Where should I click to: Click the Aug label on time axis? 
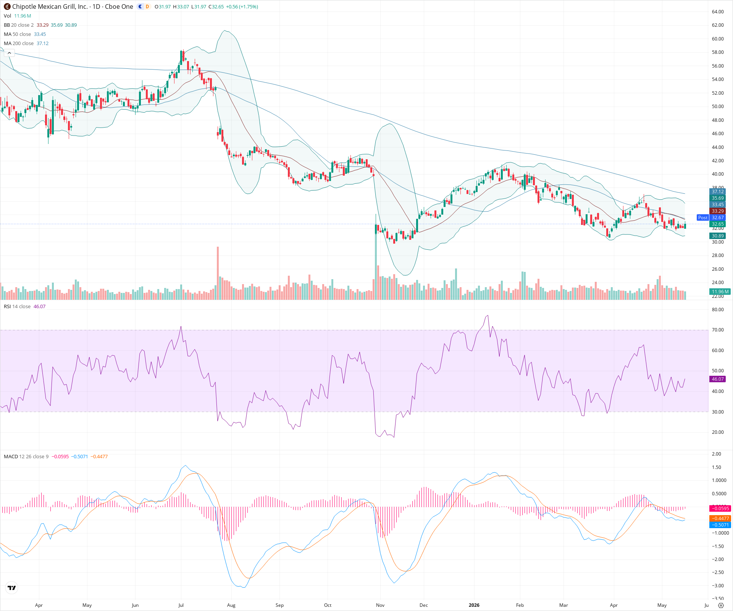(x=231, y=605)
